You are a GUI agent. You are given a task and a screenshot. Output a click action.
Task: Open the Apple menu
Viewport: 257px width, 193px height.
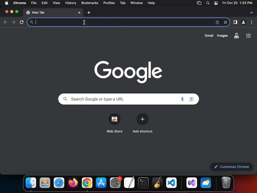pyautogui.click(x=7, y=3)
